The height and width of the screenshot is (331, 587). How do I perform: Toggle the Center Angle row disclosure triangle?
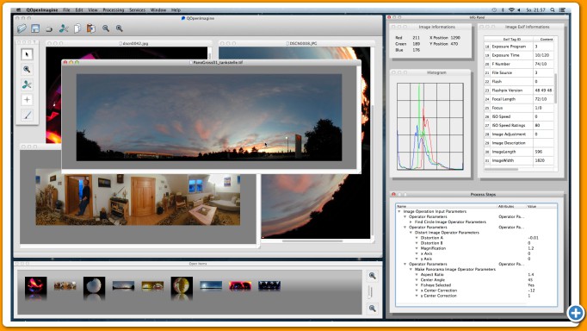417,279
